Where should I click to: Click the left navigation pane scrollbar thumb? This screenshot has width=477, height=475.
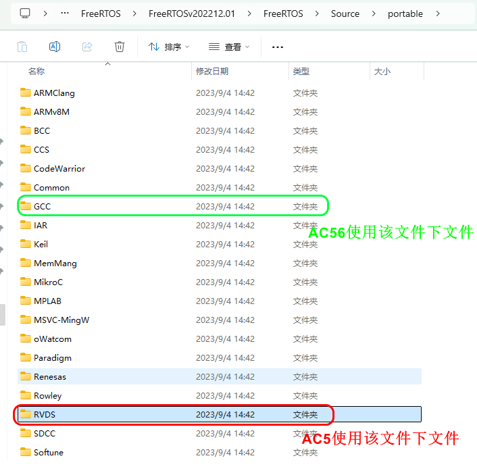pos(3,315)
